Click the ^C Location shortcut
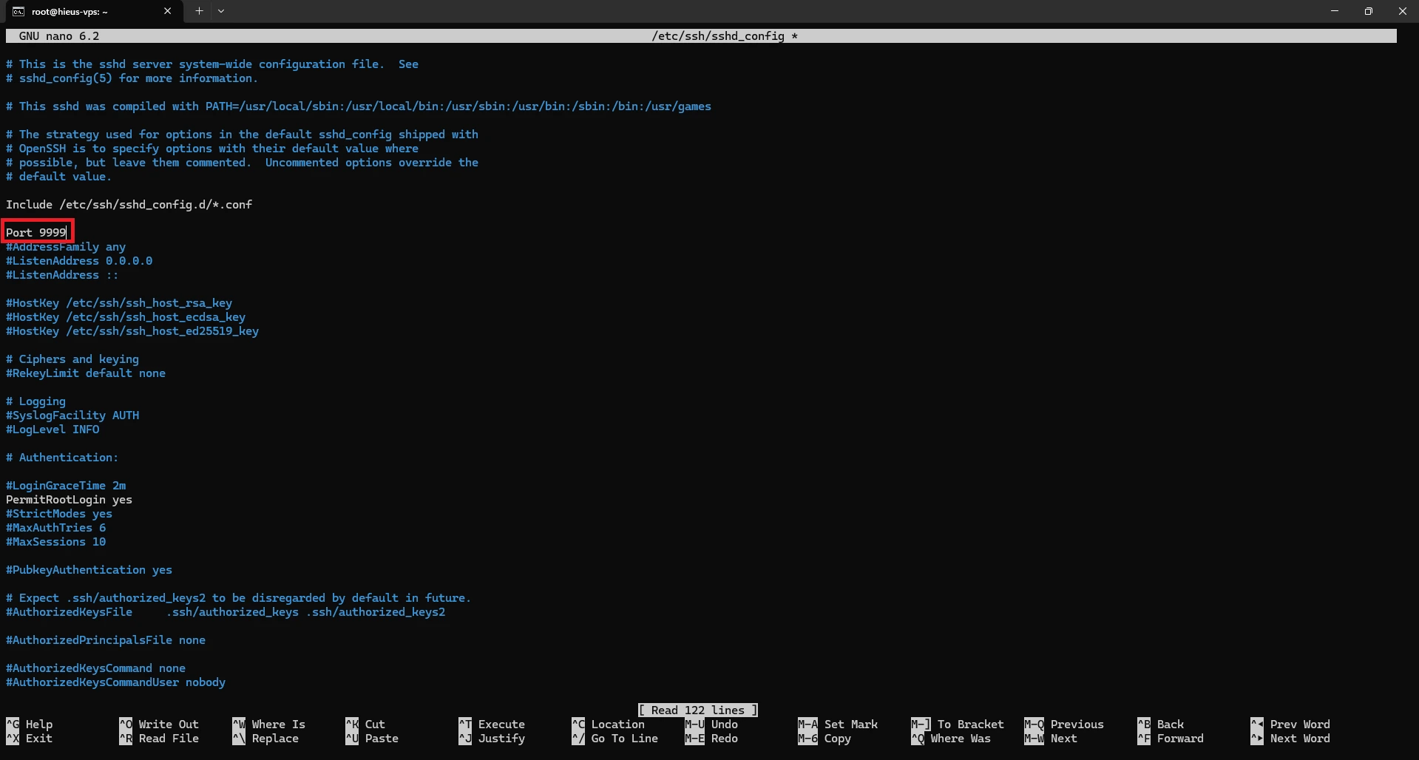This screenshot has width=1419, height=760. (609, 725)
